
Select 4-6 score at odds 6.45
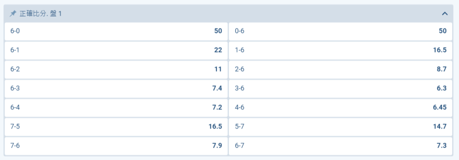click(x=341, y=108)
